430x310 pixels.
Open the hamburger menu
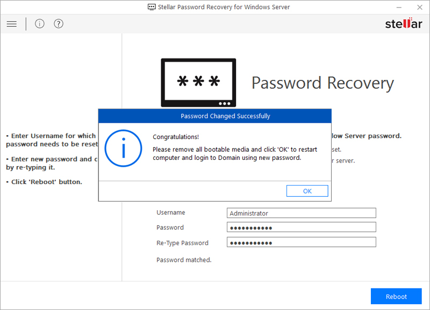(x=11, y=24)
